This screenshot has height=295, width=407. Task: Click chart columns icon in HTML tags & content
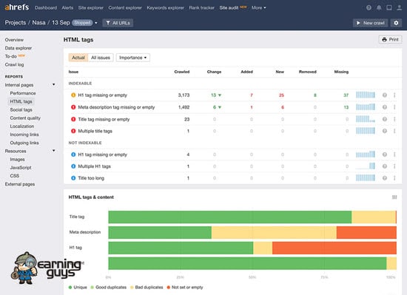[394, 197]
